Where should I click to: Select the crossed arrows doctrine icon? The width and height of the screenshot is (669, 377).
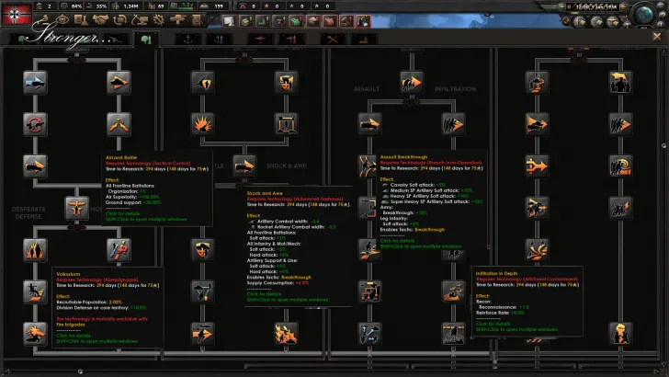tap(119, 124)
